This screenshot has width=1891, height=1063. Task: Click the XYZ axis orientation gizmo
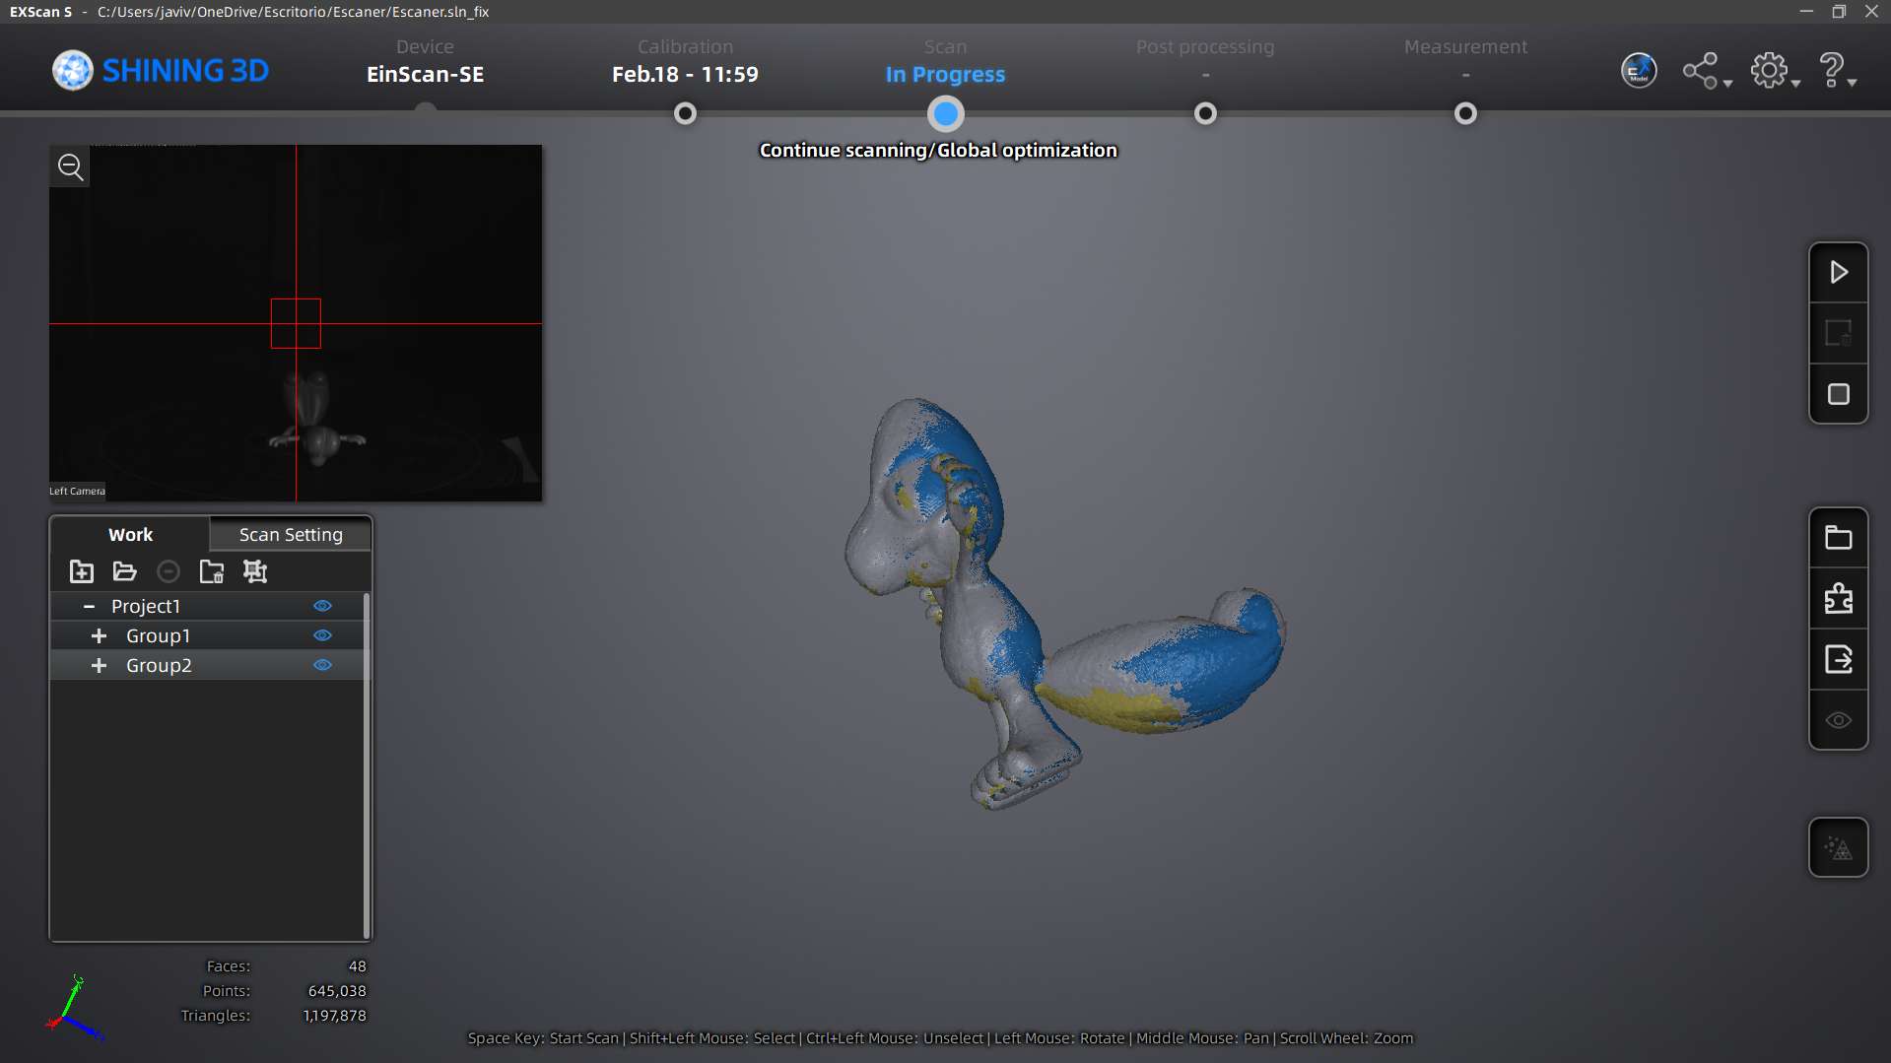coord(73,1008)
